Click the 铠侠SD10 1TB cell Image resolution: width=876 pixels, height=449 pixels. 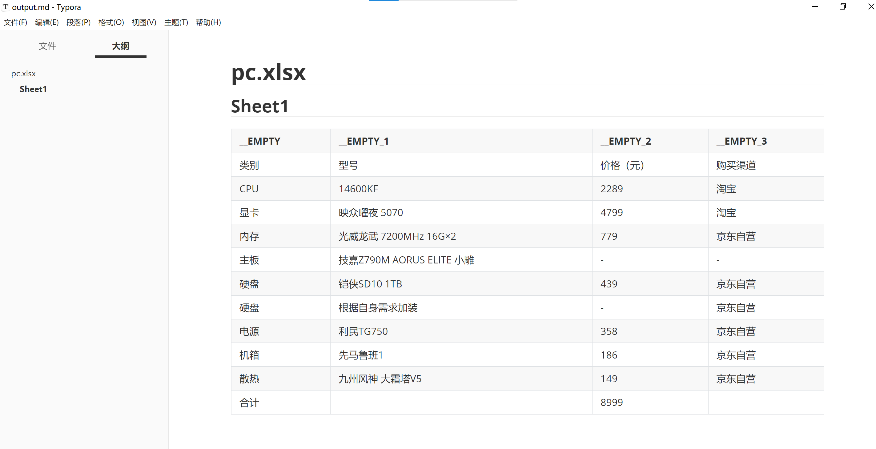(x=461, y=284)
